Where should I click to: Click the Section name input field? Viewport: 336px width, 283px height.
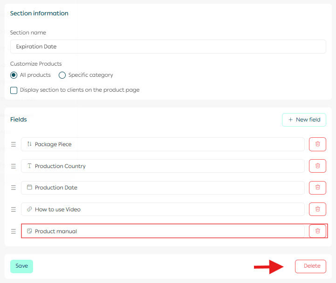pyautogui.click(x=168, y=47)
